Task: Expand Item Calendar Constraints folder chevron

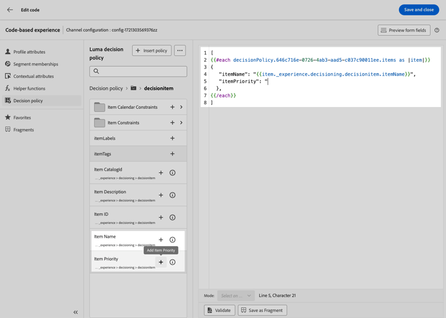Action: pyautogui.click(x=181, y=107)
